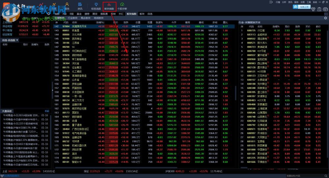Click the 指端上传 button
This screenshot has height=178, width=329.
(x=302, y=6)
